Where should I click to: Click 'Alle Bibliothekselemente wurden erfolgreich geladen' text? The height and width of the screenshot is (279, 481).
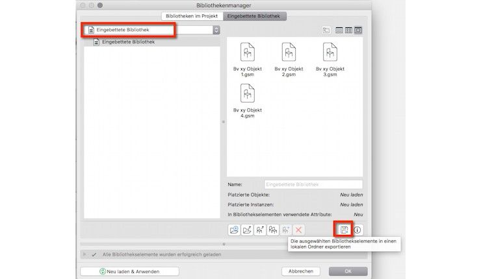(162, 254)
